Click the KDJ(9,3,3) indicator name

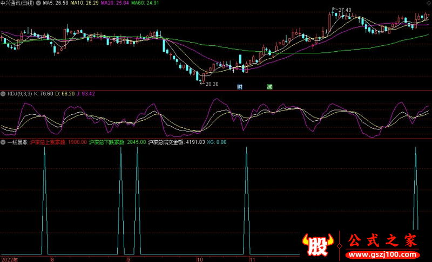pyautogui.click(x=18, y=94)
